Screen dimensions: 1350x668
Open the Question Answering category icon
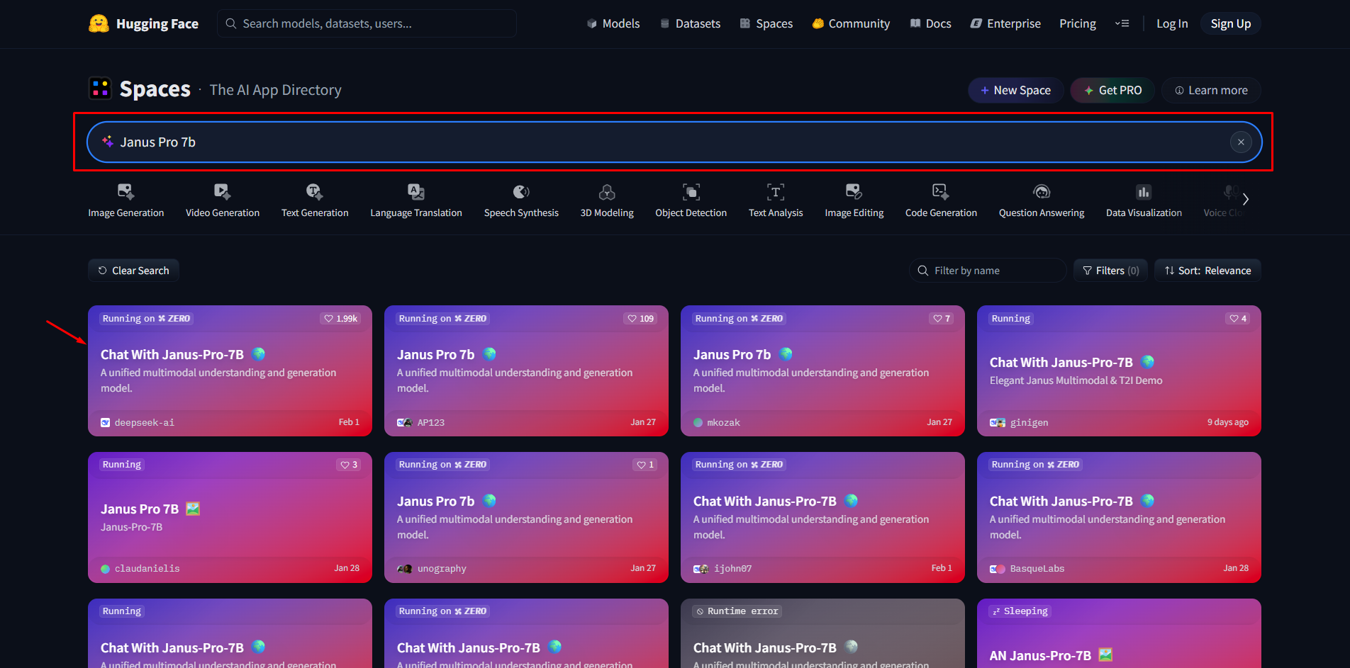(x=1042, y=191)
